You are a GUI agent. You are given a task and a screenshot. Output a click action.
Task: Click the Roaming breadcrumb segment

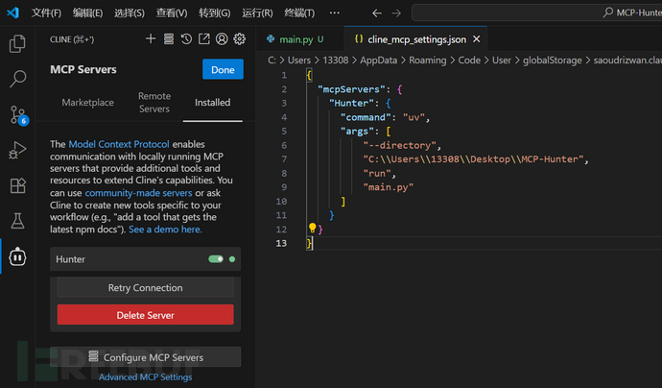(427, 61)
